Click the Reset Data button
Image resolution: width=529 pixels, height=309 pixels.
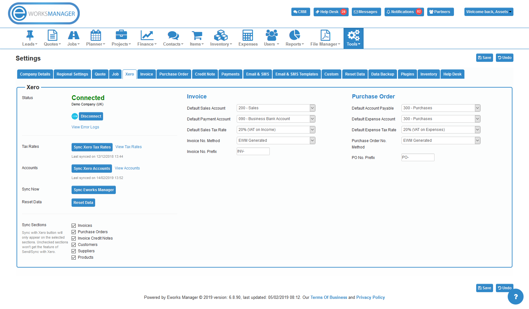coord(83,203)
